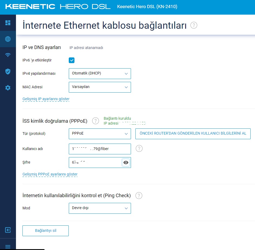
Task: Click the 'İSS kimlik doğrulama (PPPoE)' heading
Action: pos(55,121)
